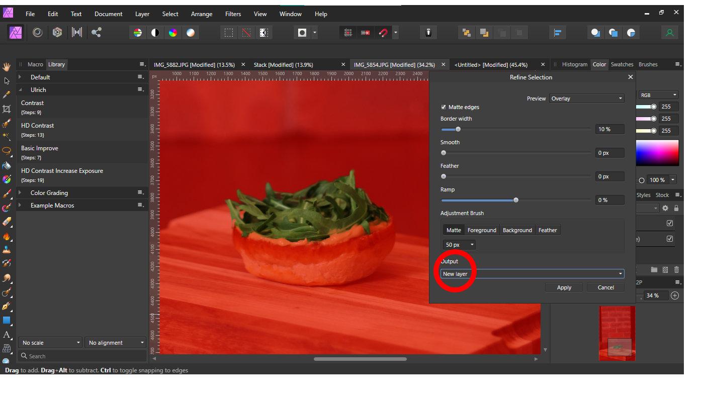Screen dimensions: 704x402
Task: Click the Alignment icon in the toolbar
Action: pyautogui.click(x=557, y=33)
